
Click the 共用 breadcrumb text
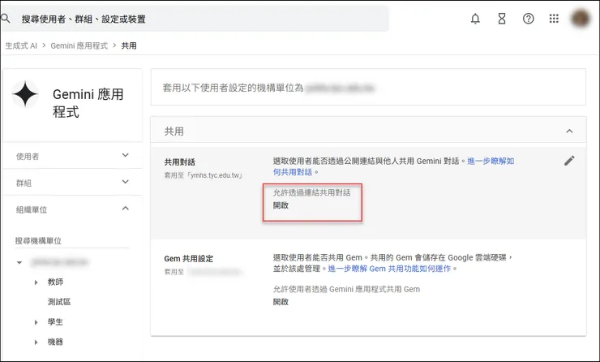pos(129,45)
